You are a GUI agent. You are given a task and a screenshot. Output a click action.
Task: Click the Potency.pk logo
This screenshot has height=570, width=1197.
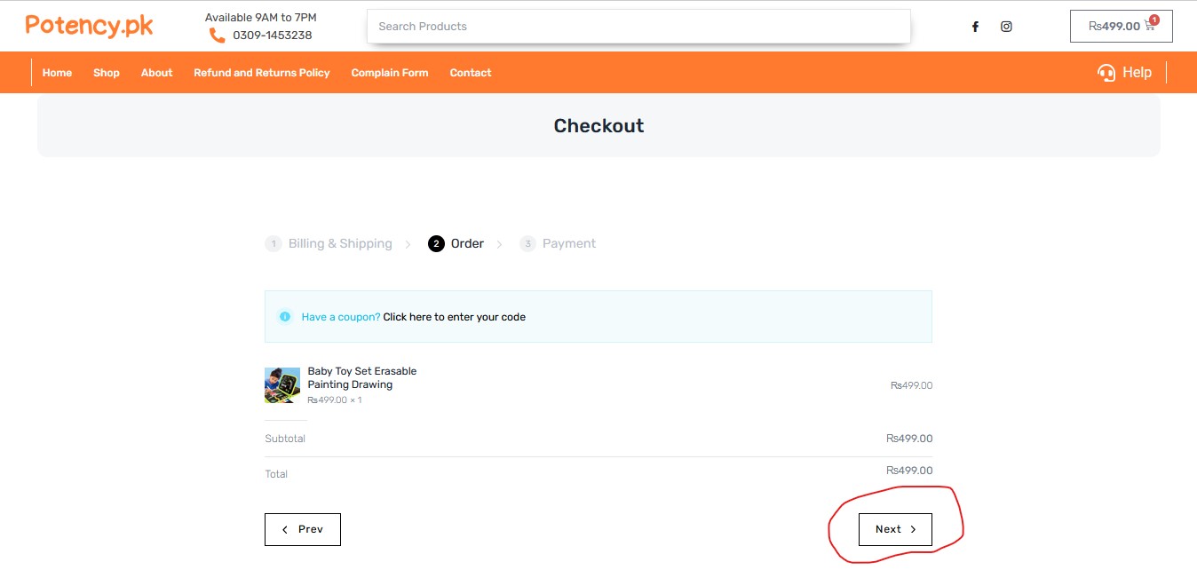[89, 26]
